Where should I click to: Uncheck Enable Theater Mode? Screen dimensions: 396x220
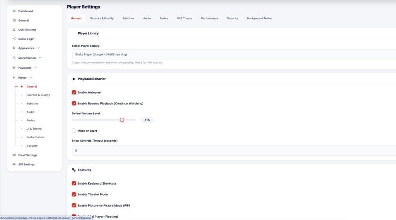pyautogui.click(x=74, y=195)
